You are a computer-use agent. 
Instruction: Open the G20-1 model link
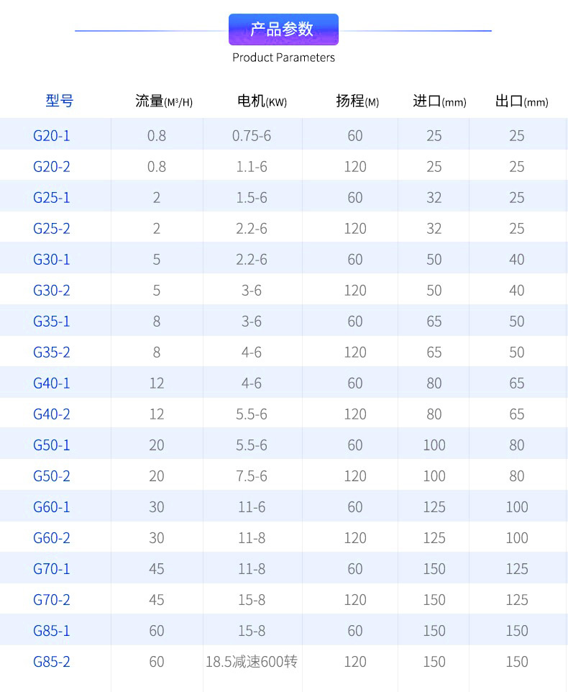[52, 135]
